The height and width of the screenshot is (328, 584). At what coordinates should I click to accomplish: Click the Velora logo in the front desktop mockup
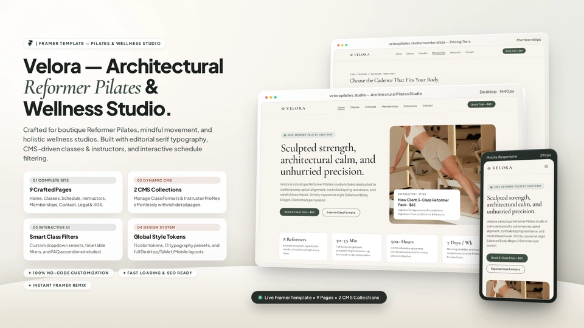point(293,109)
